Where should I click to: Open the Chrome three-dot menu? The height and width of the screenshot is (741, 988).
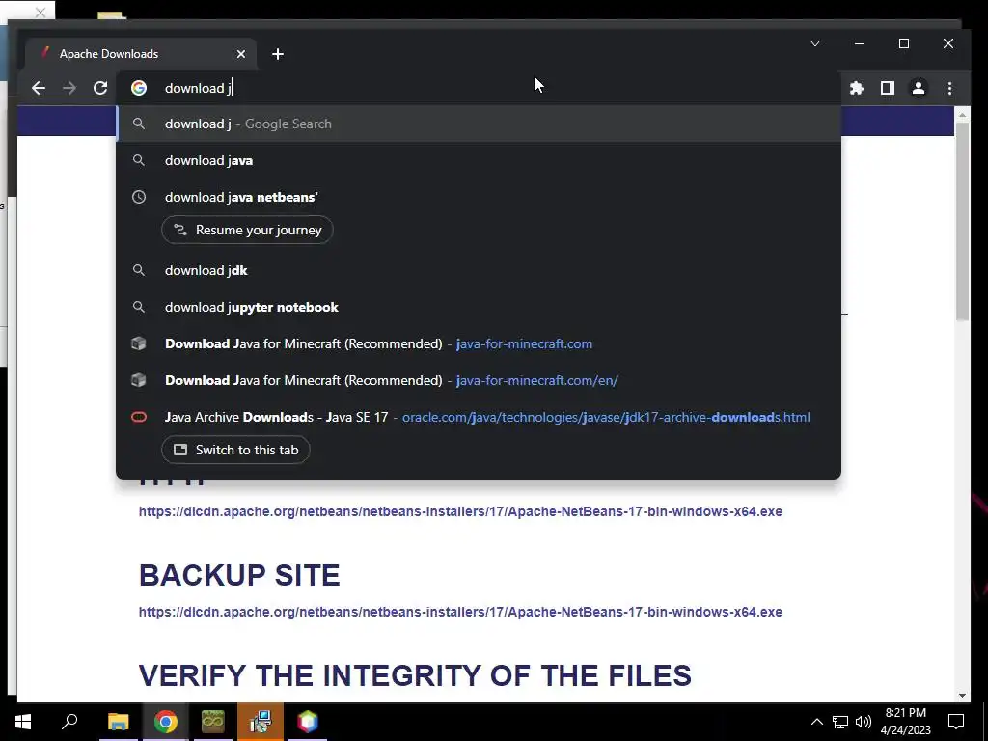949,88
